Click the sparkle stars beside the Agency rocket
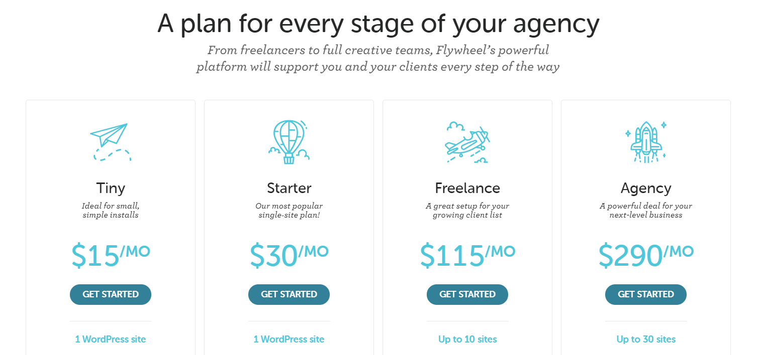This screenshot has width=759, height=355. (x=665, y=125)
